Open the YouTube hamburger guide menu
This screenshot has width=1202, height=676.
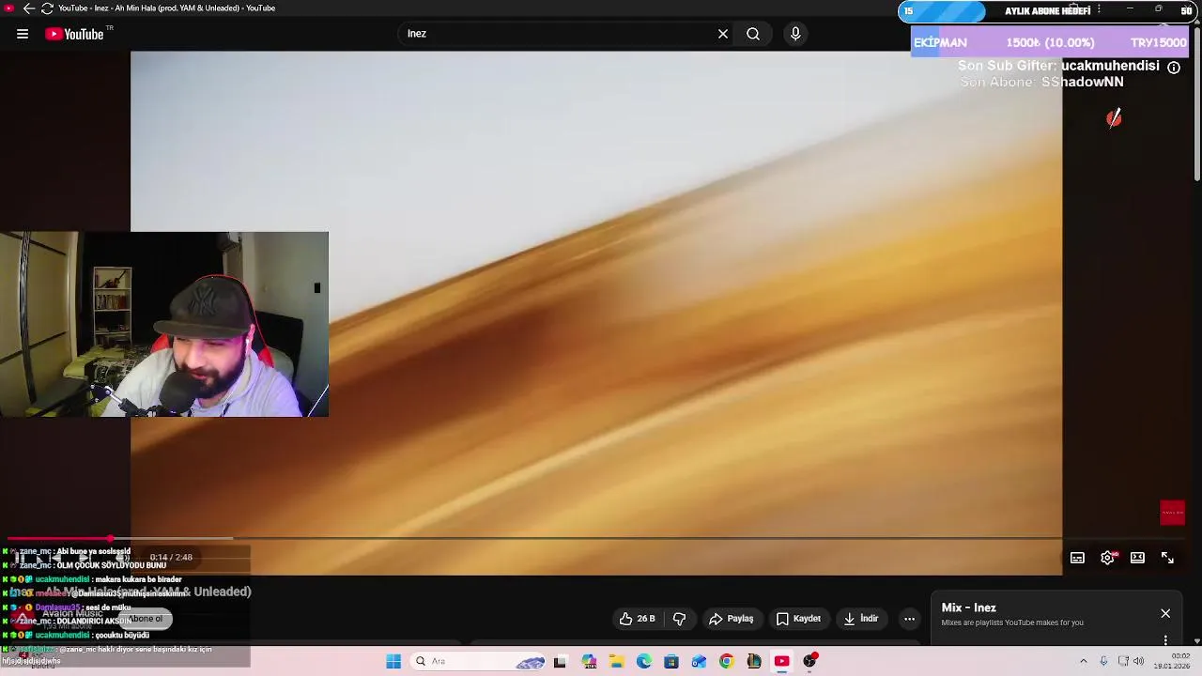(23, 34)
